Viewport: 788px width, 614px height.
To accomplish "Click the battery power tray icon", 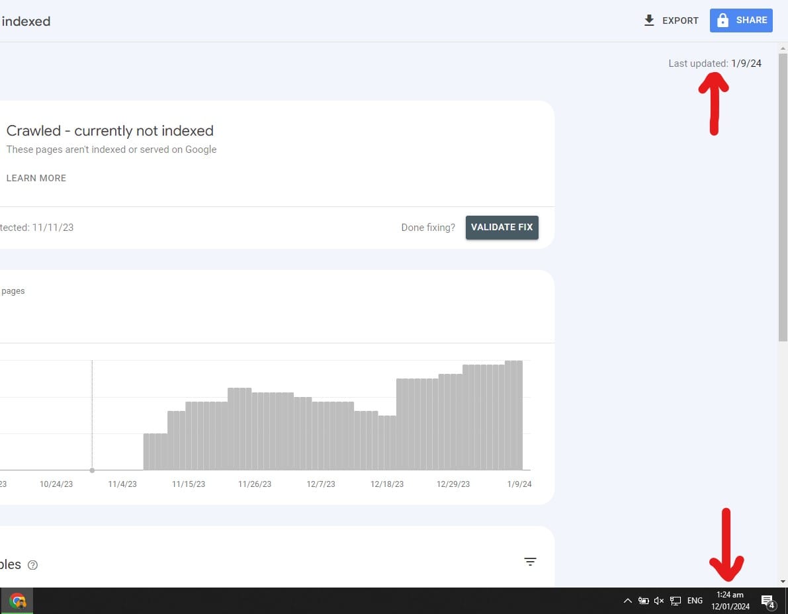I will (643, 601).
